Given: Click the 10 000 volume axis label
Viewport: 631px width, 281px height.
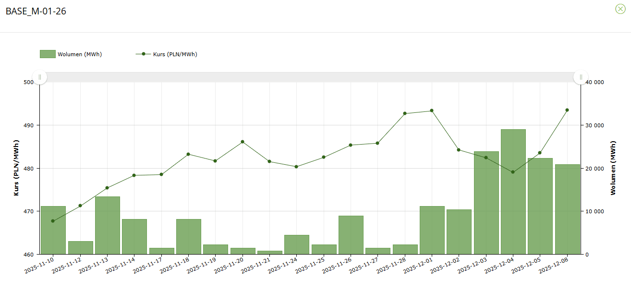Looking at the screenshot, I should click(x=595, y=211).
